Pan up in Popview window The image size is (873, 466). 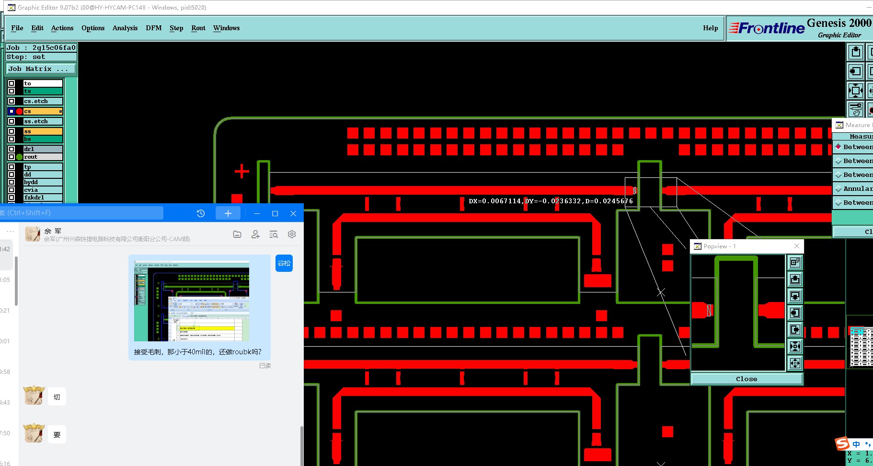coord(795,279)
